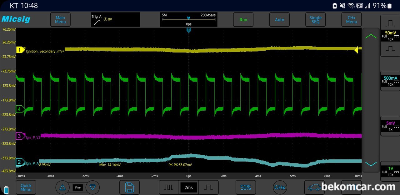Tap the multi-pulse timebase icon beside 2ms

pyautogui.click(x=169, y=187)
